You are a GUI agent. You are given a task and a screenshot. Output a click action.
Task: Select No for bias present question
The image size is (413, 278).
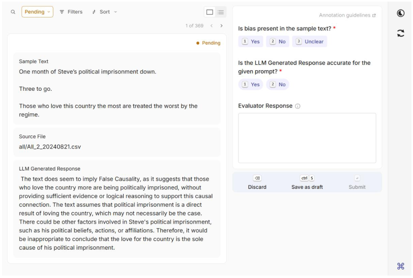(x=278, y=42)
